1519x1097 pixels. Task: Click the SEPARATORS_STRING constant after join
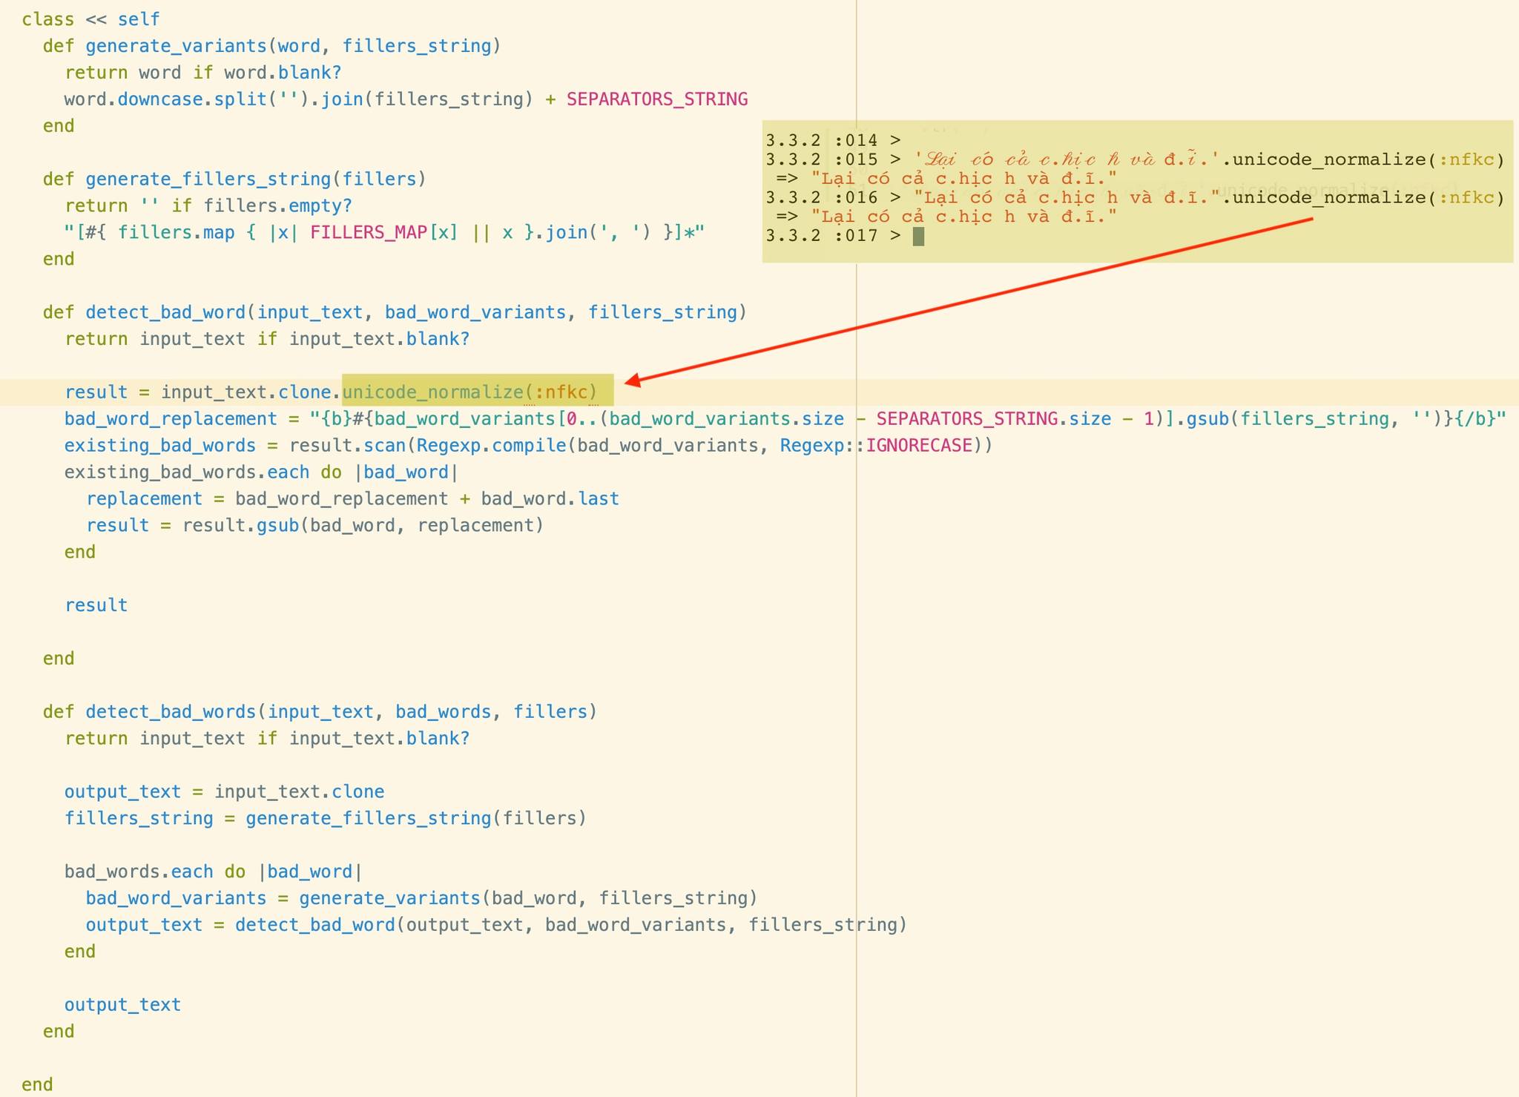[656, 99]
